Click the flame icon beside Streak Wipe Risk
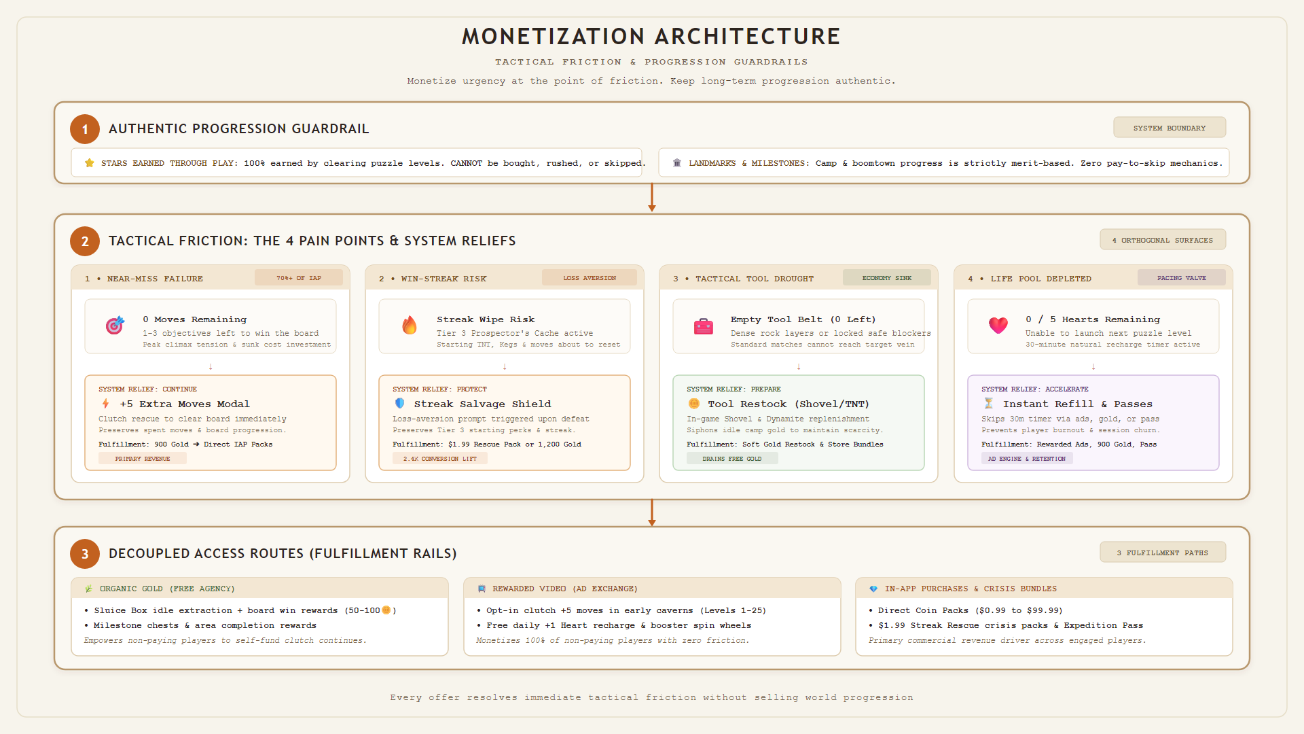 coord(410,326)
